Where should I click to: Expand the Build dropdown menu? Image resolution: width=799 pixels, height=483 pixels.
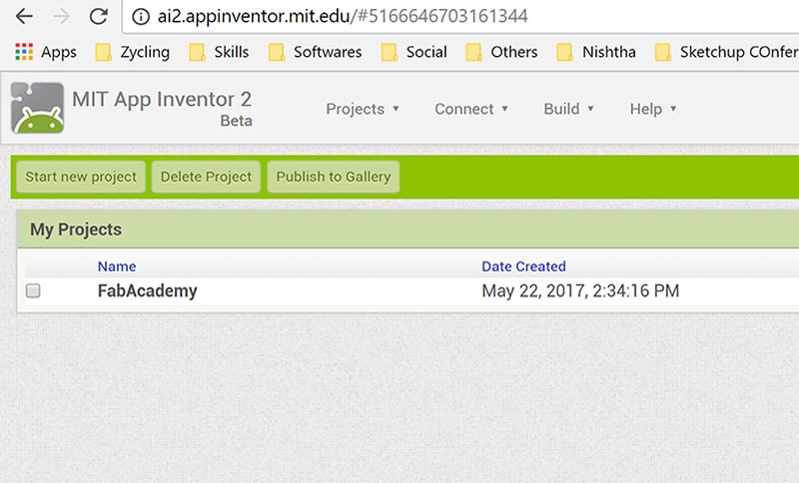(568, 109)
